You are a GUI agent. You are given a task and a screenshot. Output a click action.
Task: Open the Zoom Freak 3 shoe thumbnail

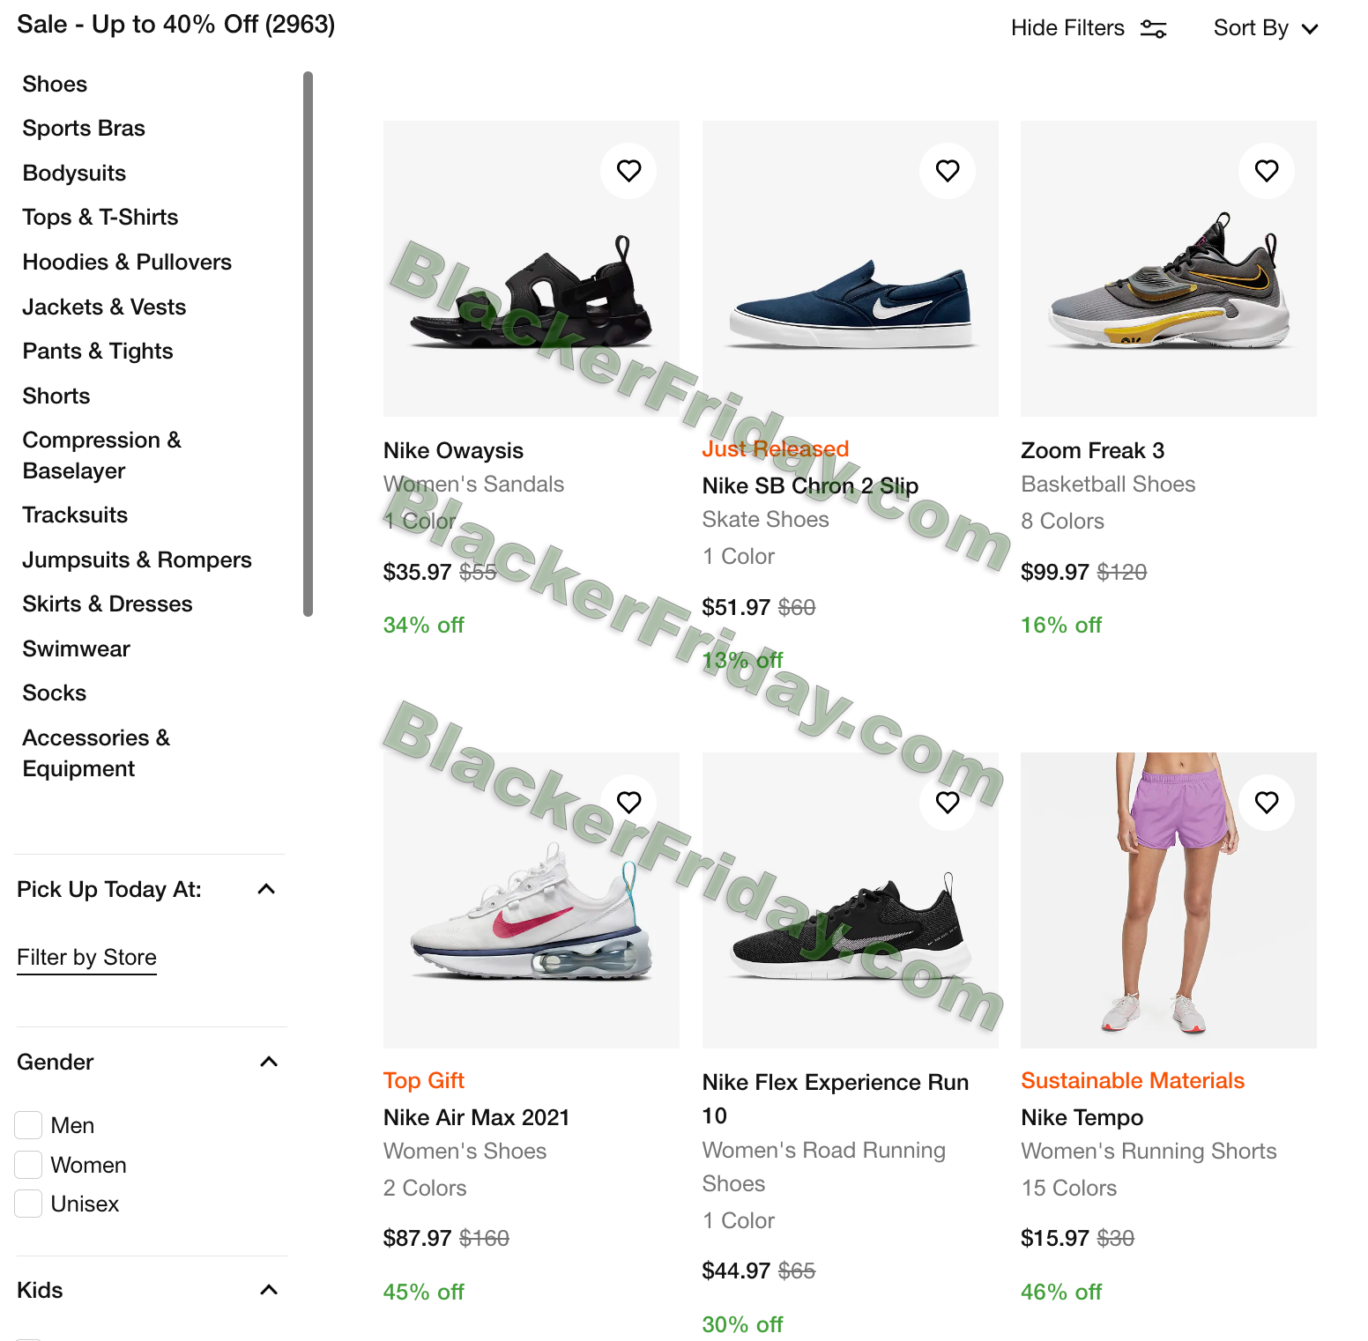(x=1169, y=269)
